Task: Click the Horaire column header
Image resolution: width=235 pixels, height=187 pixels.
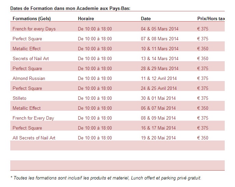Action: 86,18
